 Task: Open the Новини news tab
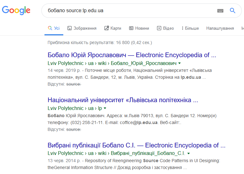tap(139, 28)
